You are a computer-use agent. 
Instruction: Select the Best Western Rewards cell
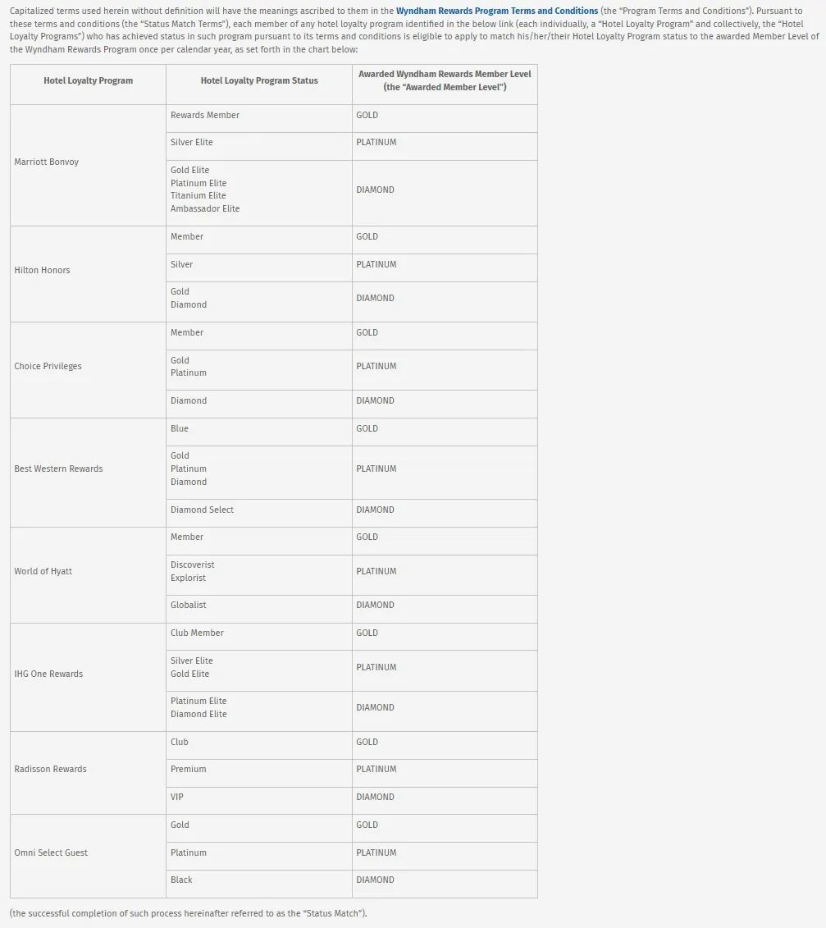pyautogui.click(x=59, y=469)
